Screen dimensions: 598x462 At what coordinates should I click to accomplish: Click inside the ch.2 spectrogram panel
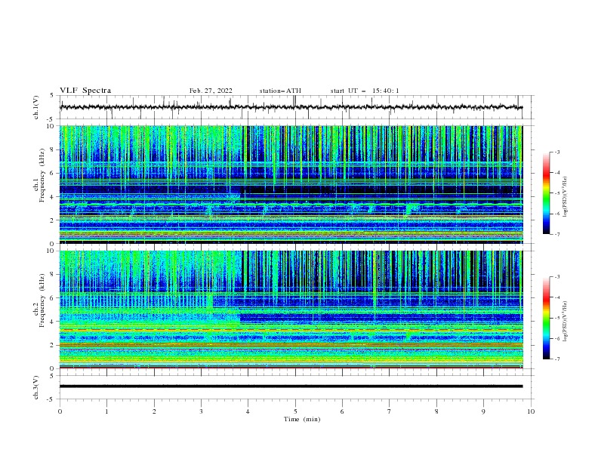(291, 310)
